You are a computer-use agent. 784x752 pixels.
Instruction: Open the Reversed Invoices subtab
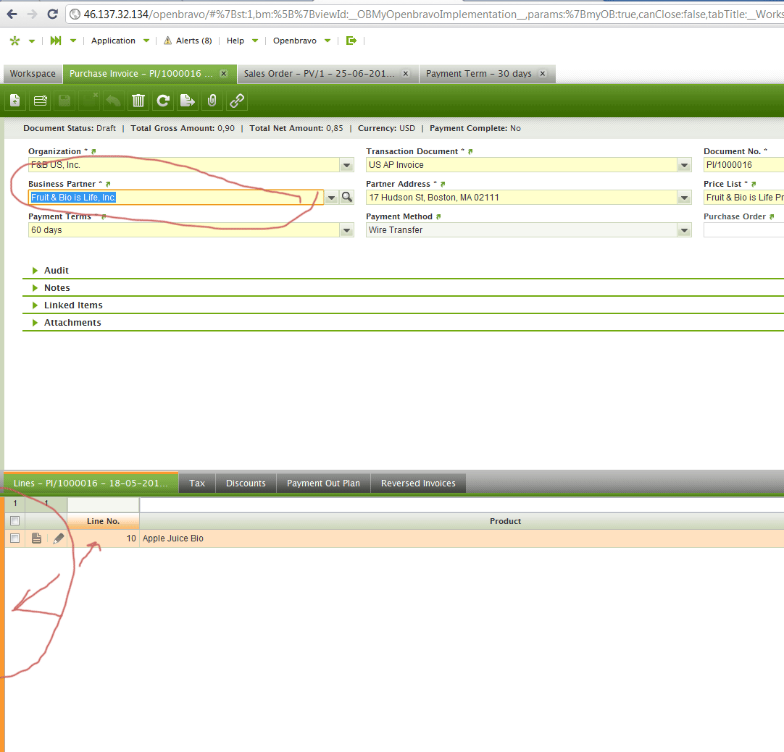(x=418, y=483)
